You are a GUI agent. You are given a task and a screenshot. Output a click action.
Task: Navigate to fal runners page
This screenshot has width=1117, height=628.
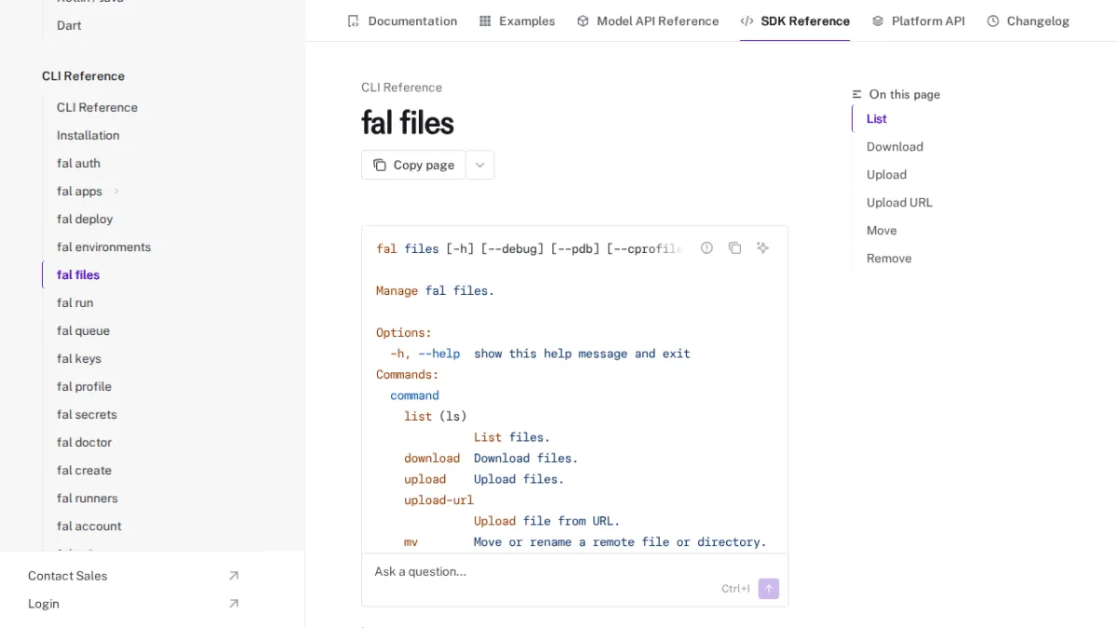pos(87,498)
